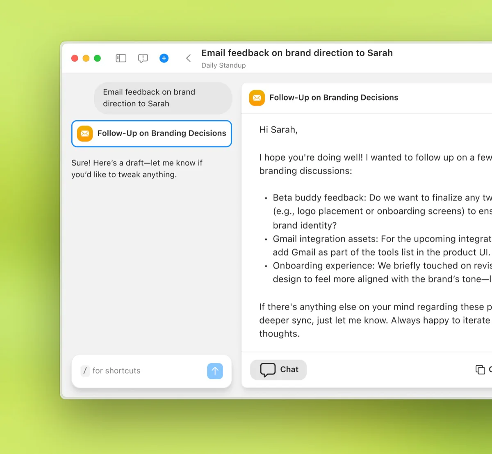Go back using the left chevron
The height and width of the screenshot is (454, 492).
(x=188, y=58)
